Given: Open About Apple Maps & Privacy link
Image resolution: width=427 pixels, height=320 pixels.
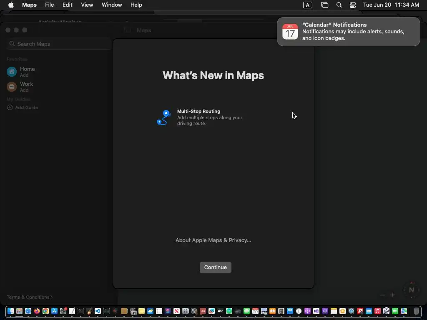Looking at the screenshot, I should (213, 240).
